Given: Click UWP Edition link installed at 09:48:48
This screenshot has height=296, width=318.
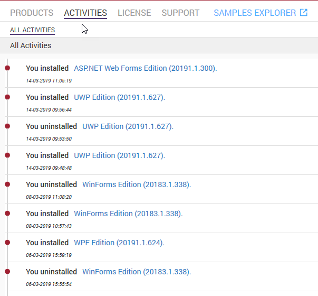Looking at the screenshot, I should coord(120,155).
